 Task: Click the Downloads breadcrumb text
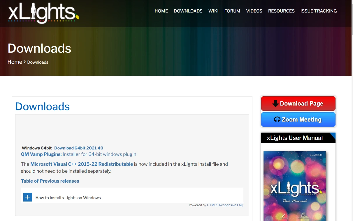click(38, 62)
